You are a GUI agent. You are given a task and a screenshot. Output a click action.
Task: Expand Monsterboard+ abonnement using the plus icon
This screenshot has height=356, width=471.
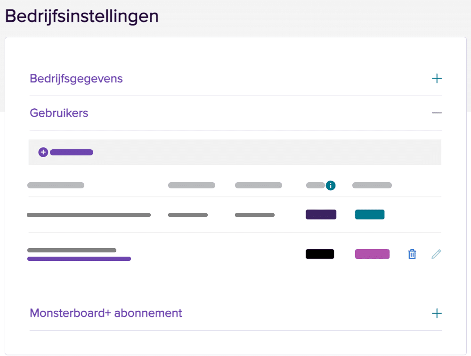click(437, 313)
